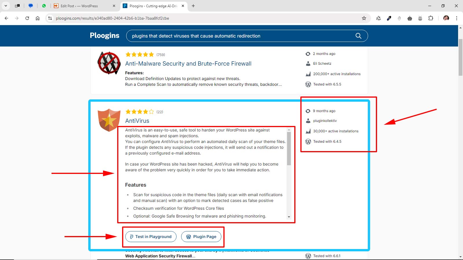This screenshot has height=260, width=463.
Task: Bookmark this page with the star icon
Action: tap(364, 18)
